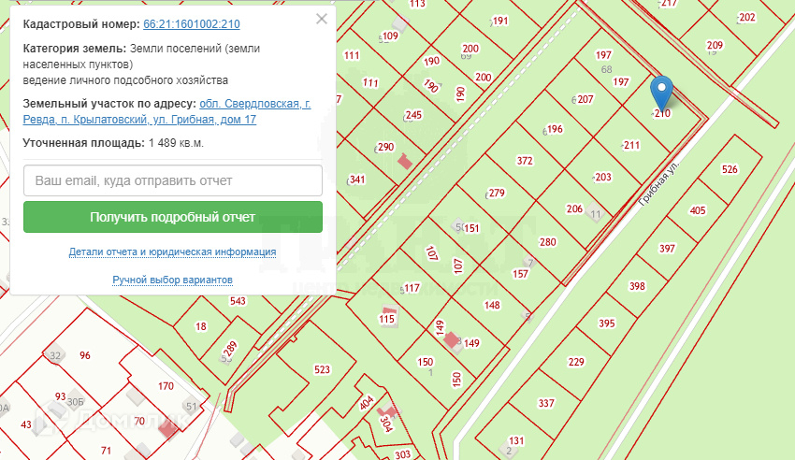Image resolution: width=795 pixels, height=460 pixels.
Task: Select plot label 170 on map
Action: click(166, 386)
